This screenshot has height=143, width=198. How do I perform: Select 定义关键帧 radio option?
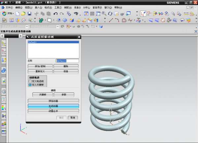pyautogui.click(x=31, y=85)
